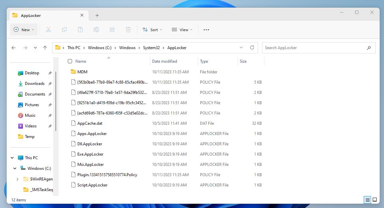This screenshot has height=208, width=384.
Task: Click the Rename icon in toolbar
Action: click(96, 30)
